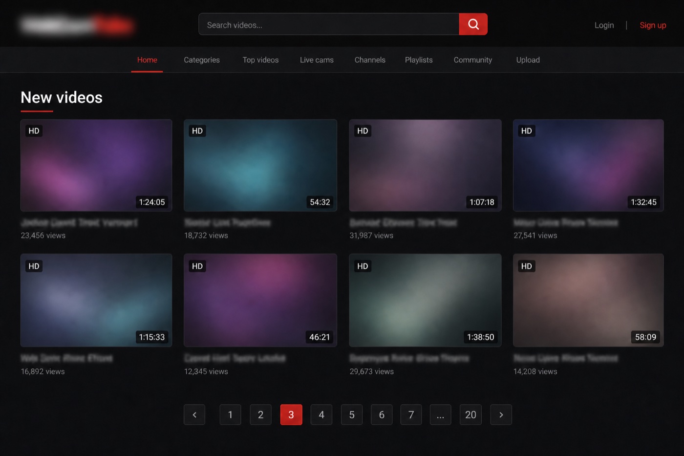Focus the Search videos input field
The width and height of the screenshot is (684, 456).
tap(329, 24)
